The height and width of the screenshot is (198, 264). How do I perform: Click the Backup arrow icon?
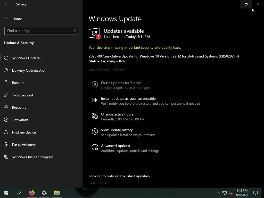(x=6, y=83)
